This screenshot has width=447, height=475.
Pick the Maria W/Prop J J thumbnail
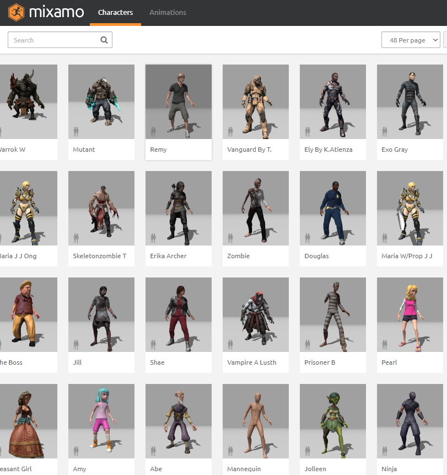point(410,208)
